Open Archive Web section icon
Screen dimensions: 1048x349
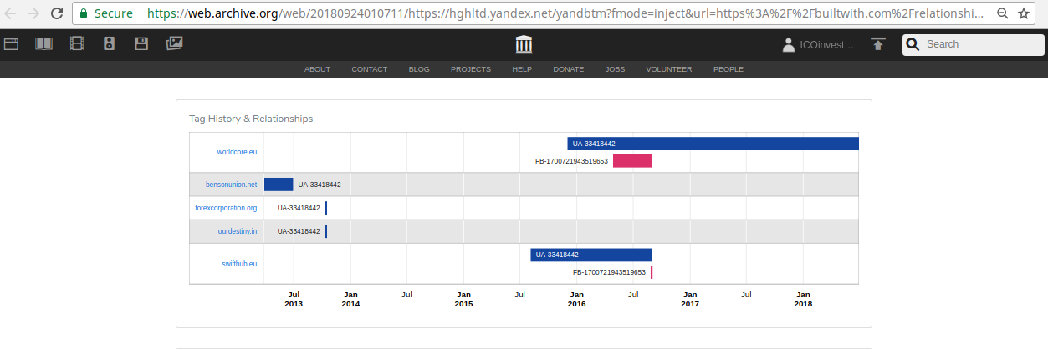tap(12, 44)
